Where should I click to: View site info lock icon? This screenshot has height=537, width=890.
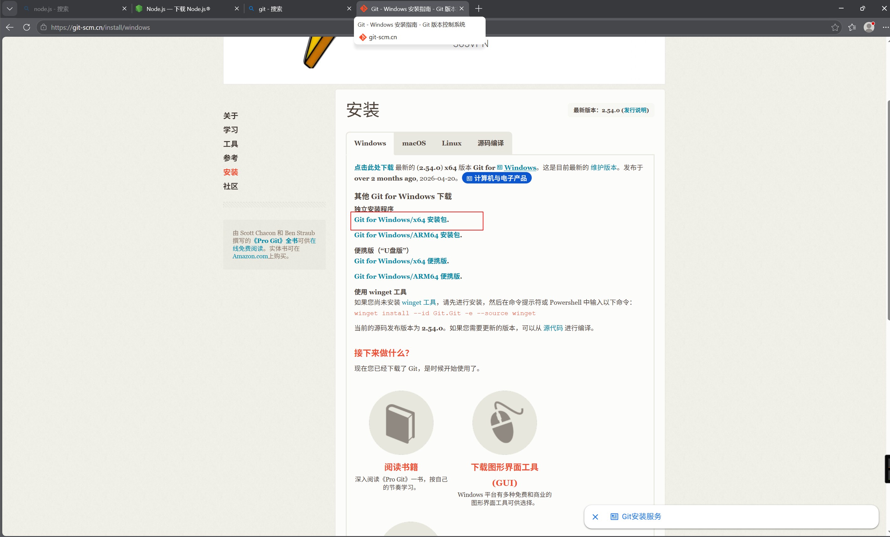[43, 28]
